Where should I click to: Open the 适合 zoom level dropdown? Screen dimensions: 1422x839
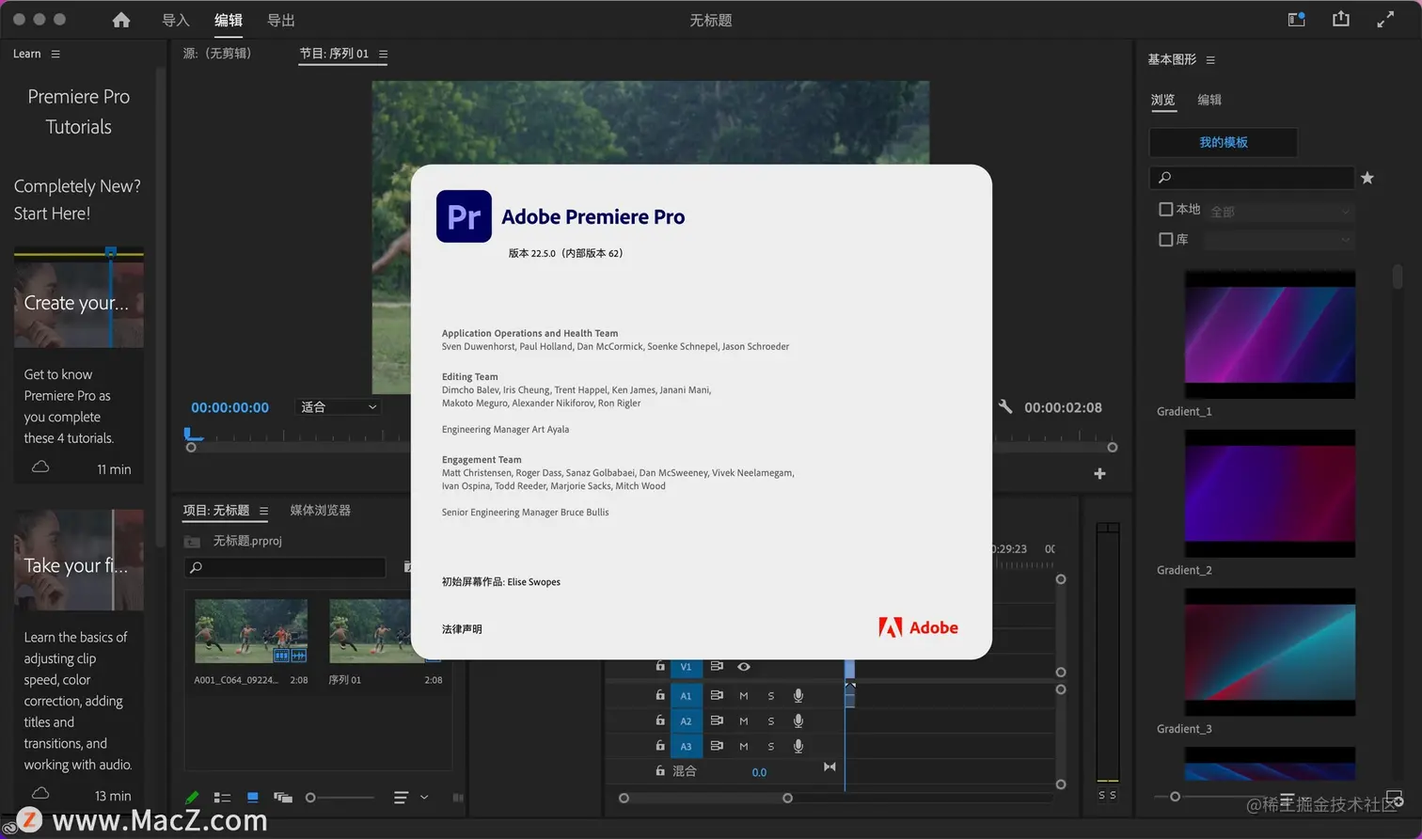coord(339,407)
